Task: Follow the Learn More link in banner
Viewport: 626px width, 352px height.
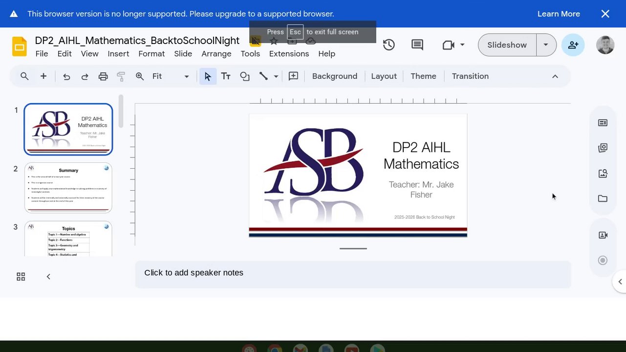Action: tap(559, 14)
